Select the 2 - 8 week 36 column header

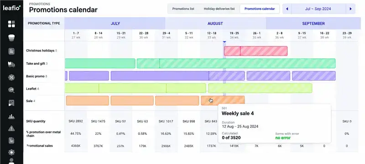279,36
